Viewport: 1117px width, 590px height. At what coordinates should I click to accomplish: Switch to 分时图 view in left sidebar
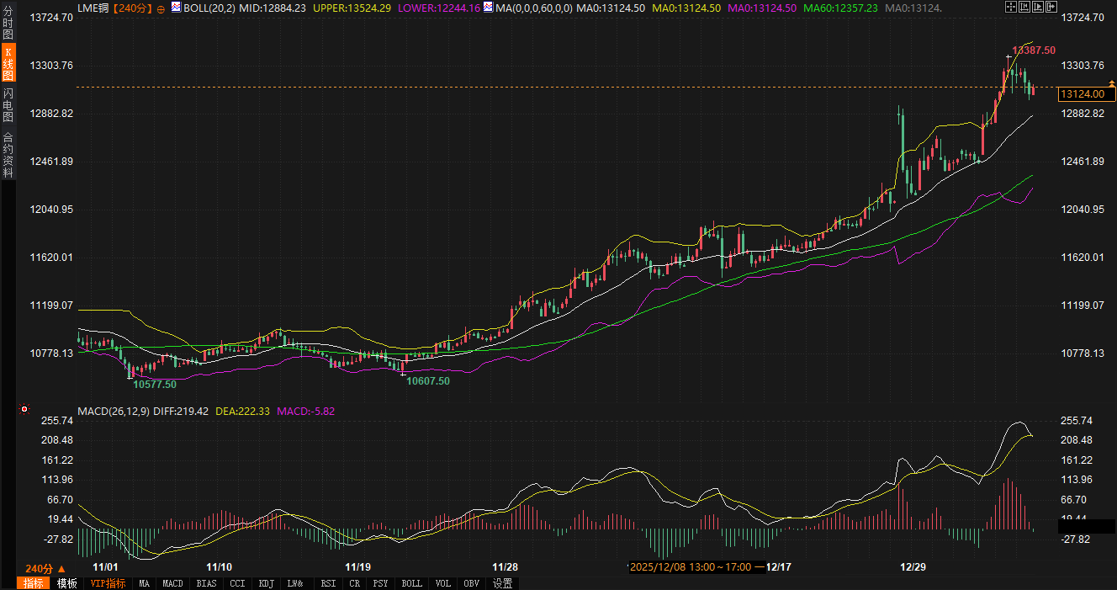tap(8, 23)
